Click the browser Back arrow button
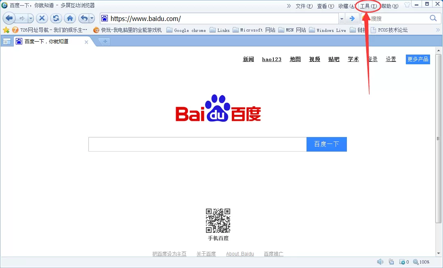This screenshot has height=268, width=443. 9,19
